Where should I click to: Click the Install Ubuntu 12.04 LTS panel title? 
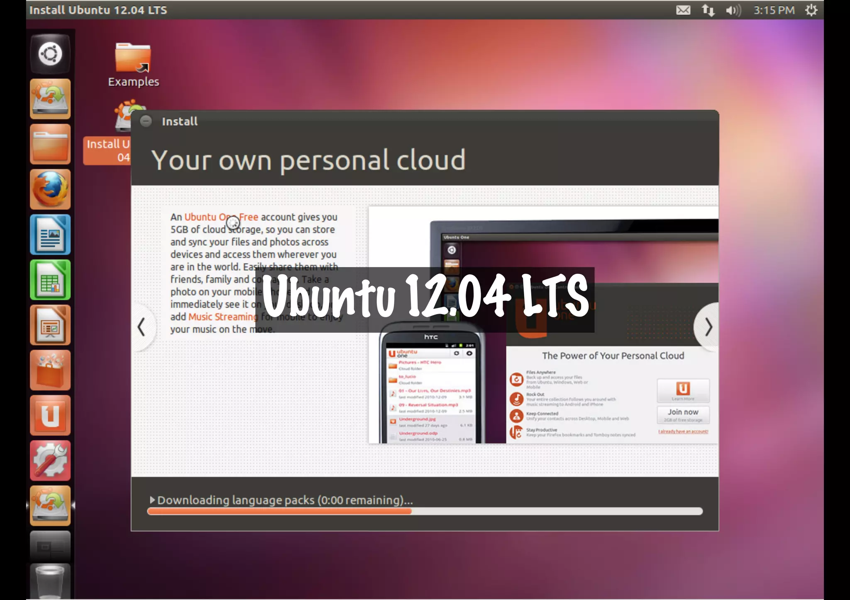[x=98, y=10]
